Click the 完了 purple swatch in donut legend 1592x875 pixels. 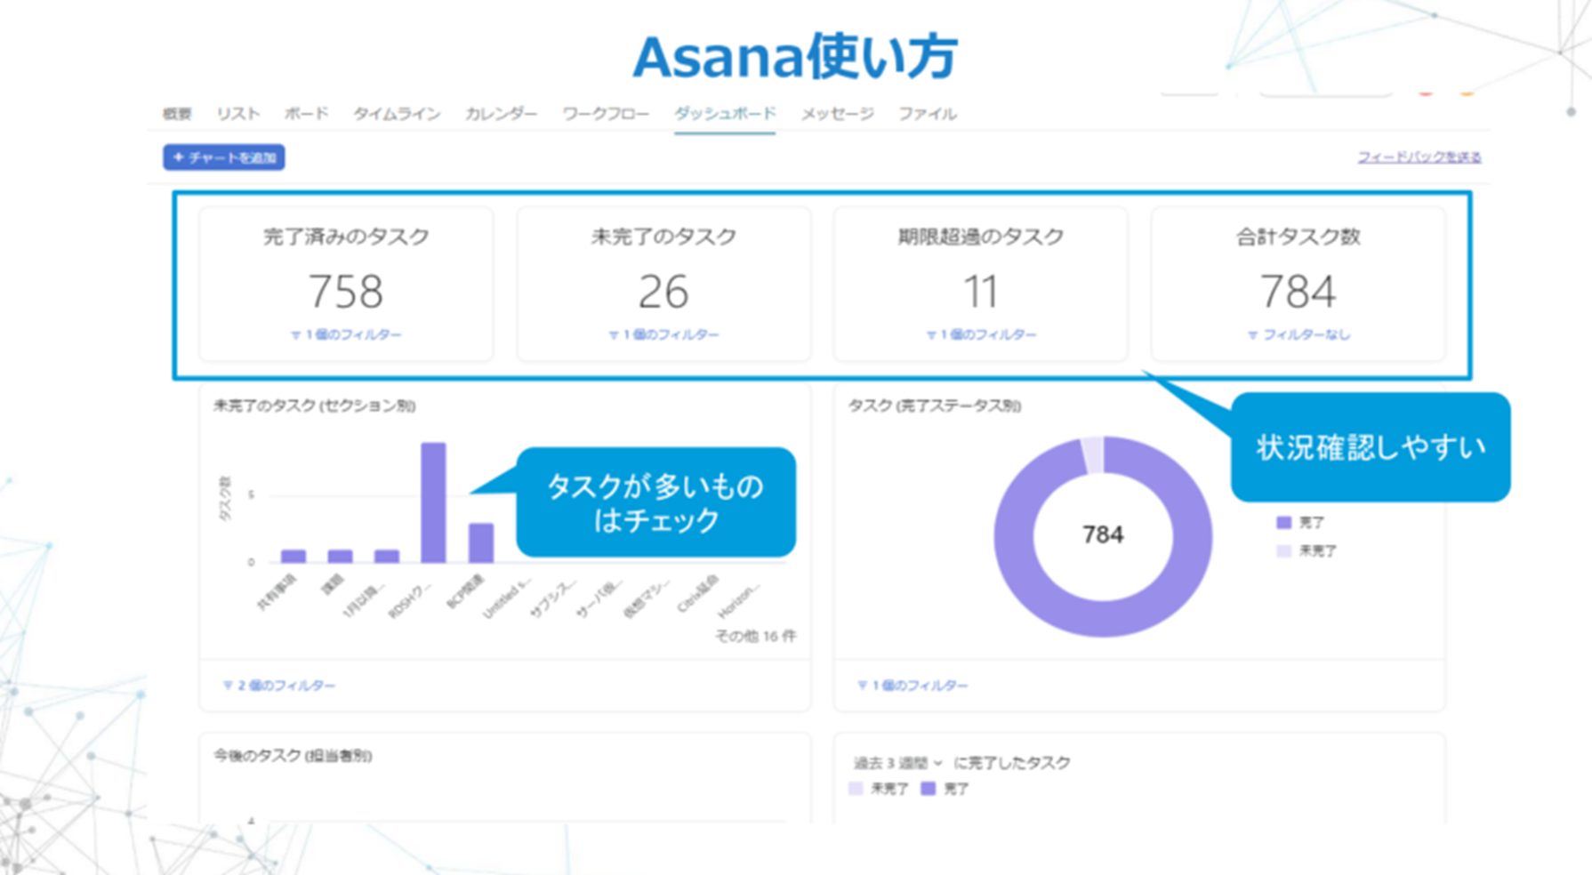(1283, 523)
